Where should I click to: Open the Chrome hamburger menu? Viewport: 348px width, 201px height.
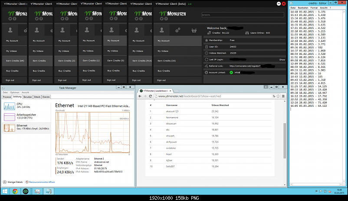(x=283, y=96)
